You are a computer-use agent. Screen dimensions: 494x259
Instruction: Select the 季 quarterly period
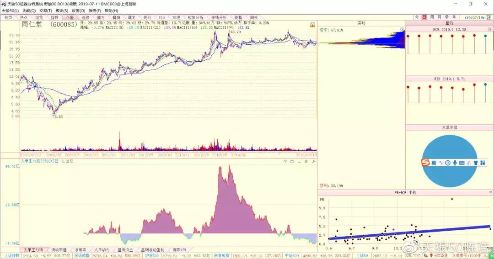click(x=447, y=17)
